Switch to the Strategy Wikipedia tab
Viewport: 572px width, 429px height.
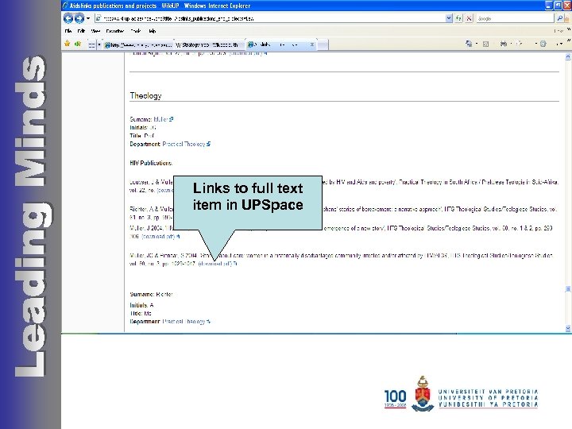pos(210,44)
